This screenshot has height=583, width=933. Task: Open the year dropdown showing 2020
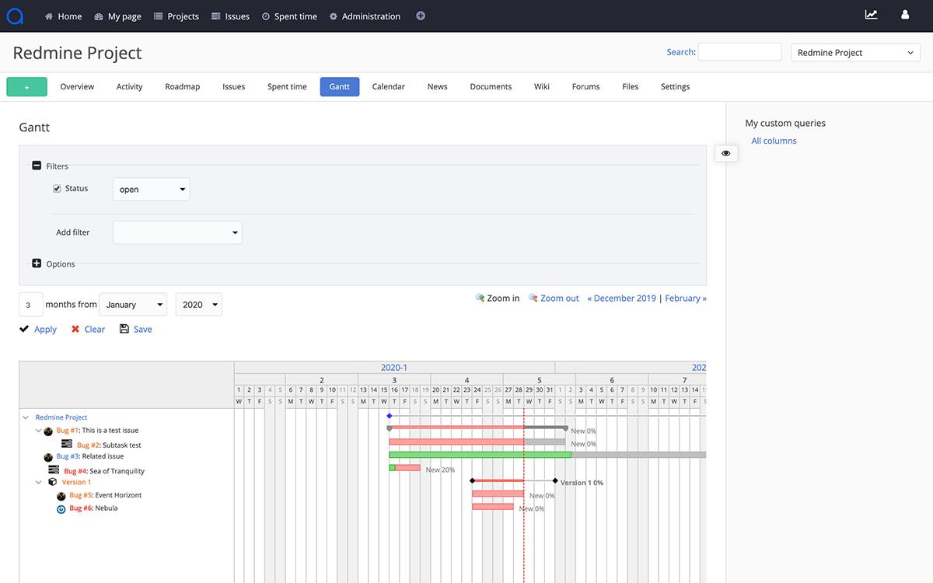(x=199, y=305)
